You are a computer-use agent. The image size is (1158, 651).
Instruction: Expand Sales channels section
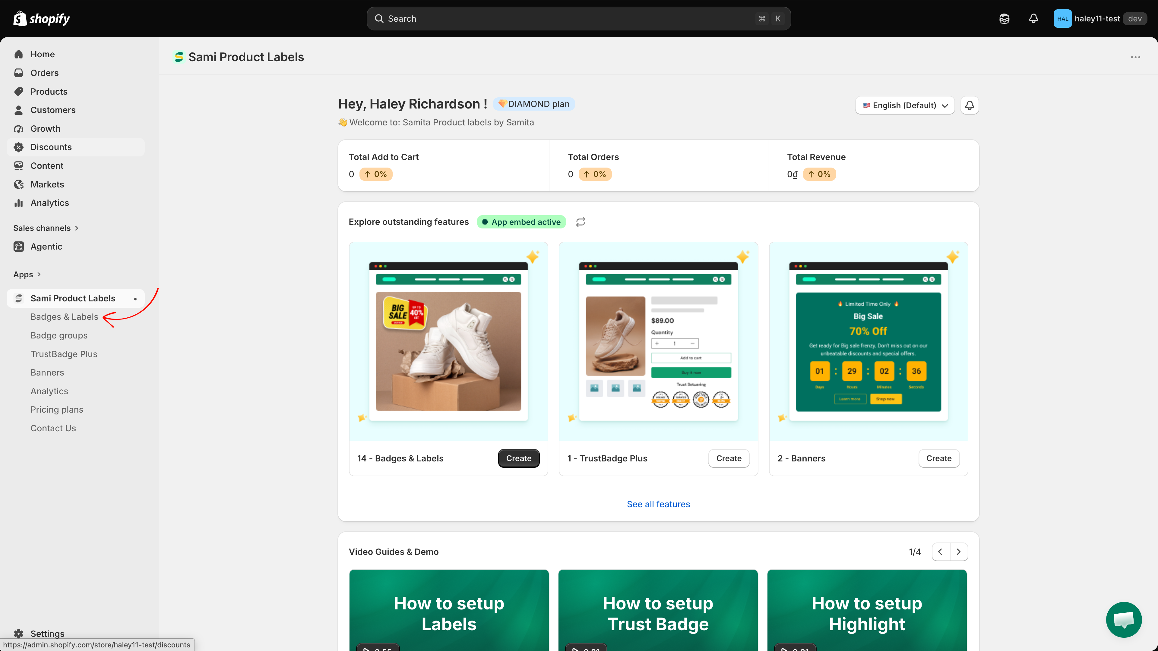click(x=46, y=228)
